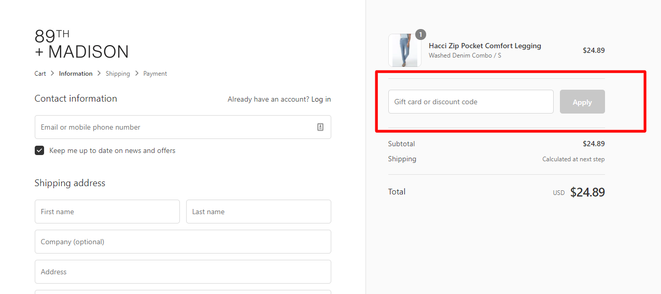This screenshot has width=661, height=294.
Task: Click the Subtotal label
Action: (401, 144)
